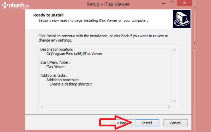Click the scroll down arrow in summary box
The width and height of the screenshot is (211, 132).
[175, 101]
